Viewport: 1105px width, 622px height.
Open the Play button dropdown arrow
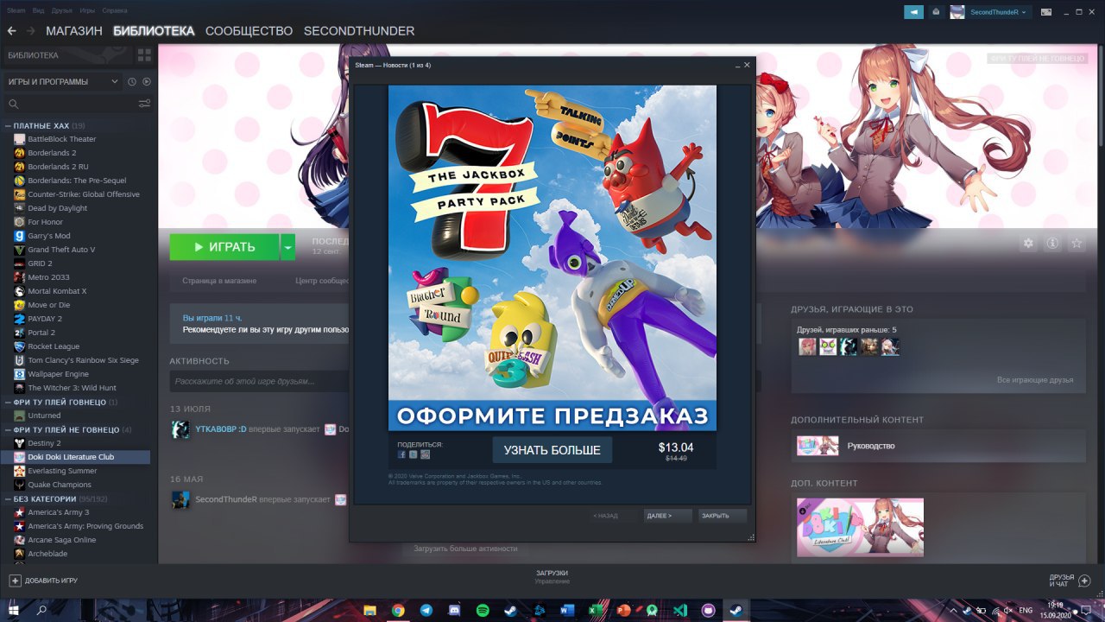[287, 247]
